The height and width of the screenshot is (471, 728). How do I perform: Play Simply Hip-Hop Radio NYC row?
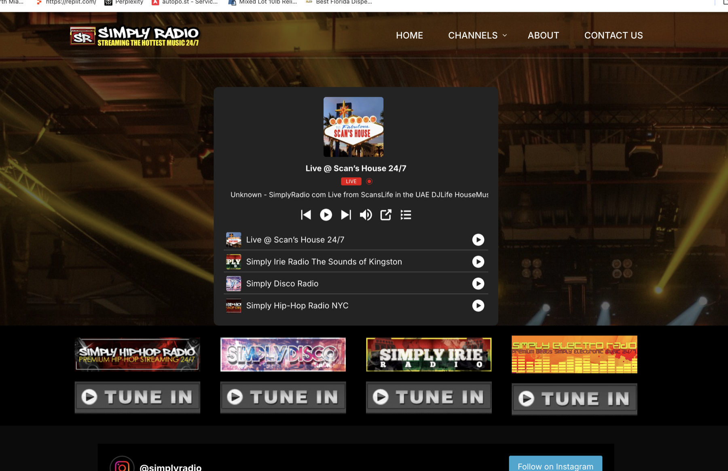click(478, 306)
